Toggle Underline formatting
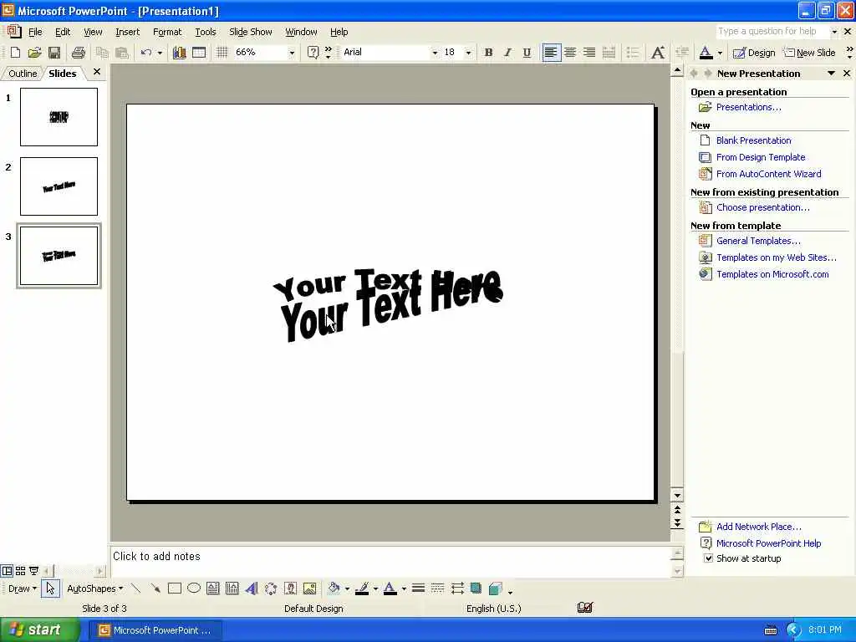Image resolution: width=856 pixels, height=642 pixels. tap(527, 53)
